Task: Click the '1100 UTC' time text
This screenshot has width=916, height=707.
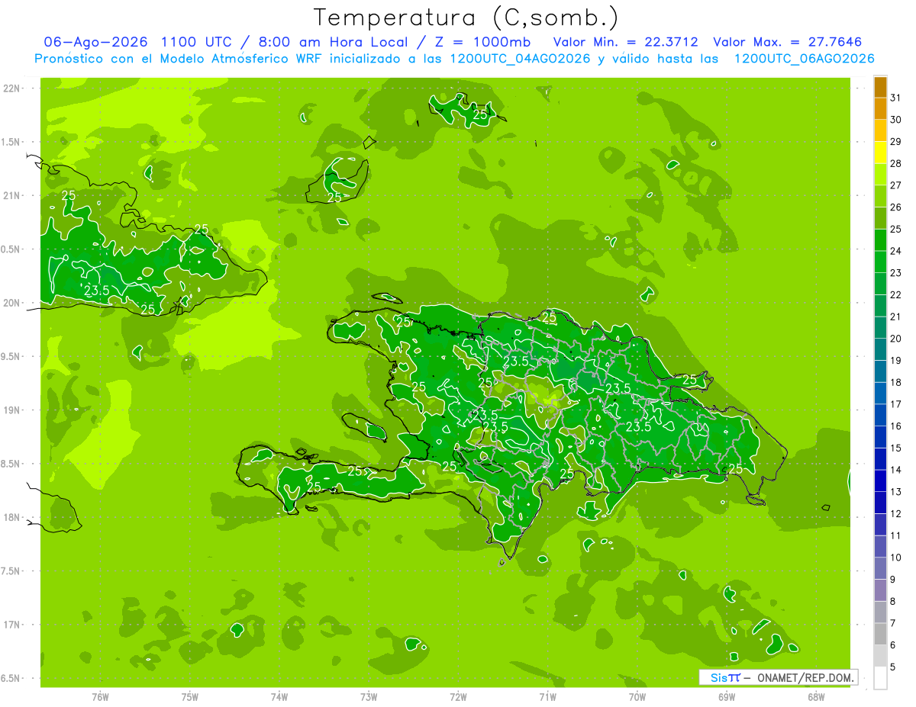Action: [x=196, y=42]
